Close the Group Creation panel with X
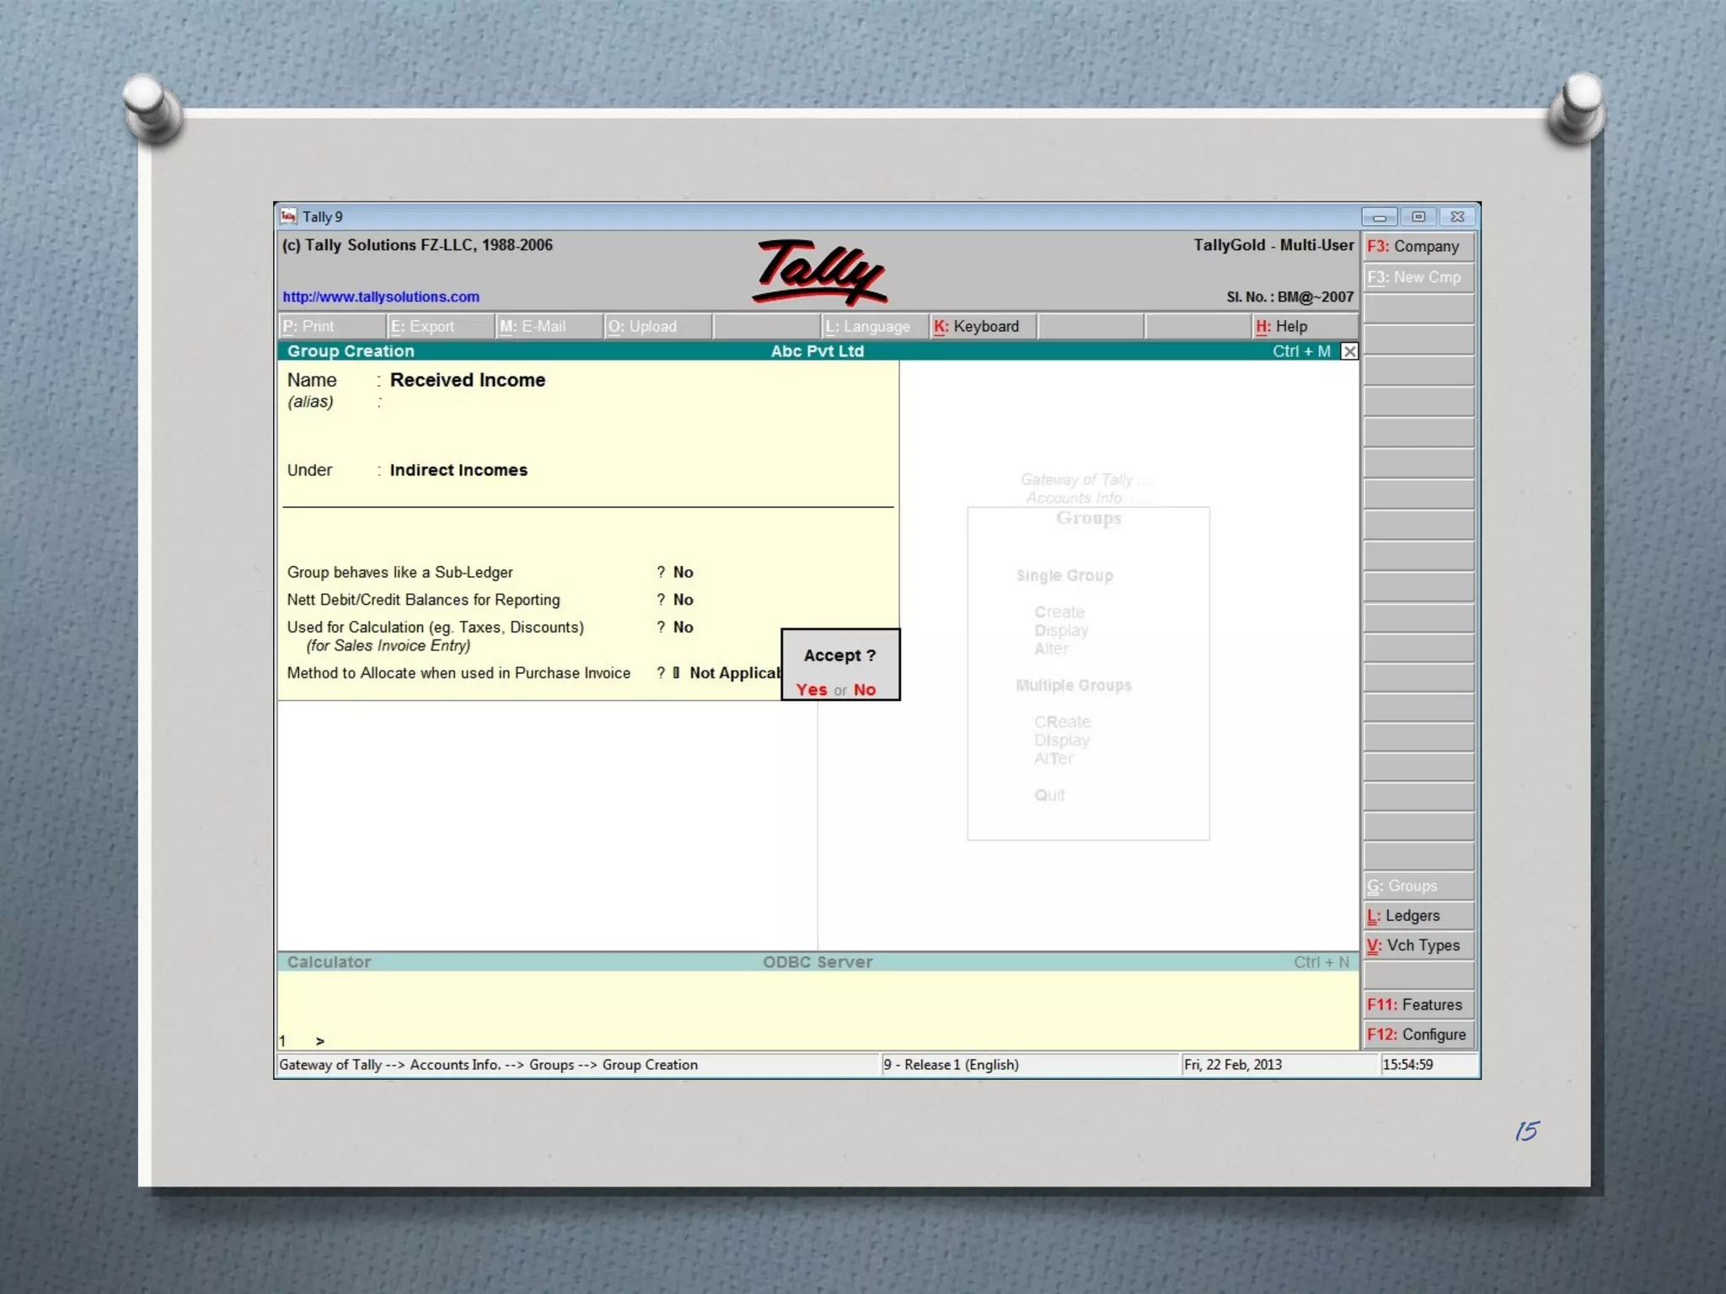 1349,351
